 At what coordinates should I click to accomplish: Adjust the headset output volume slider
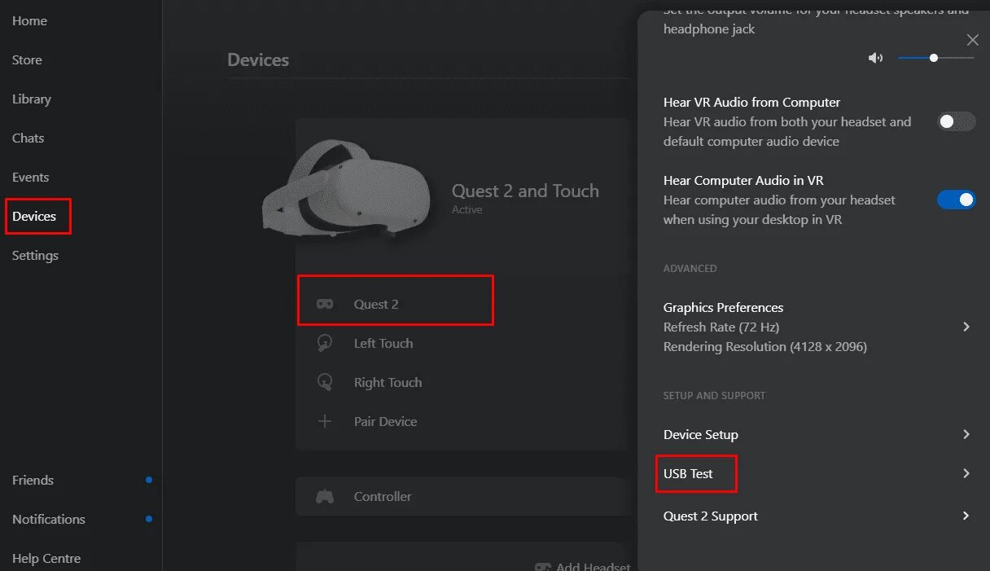click(934, 58)
